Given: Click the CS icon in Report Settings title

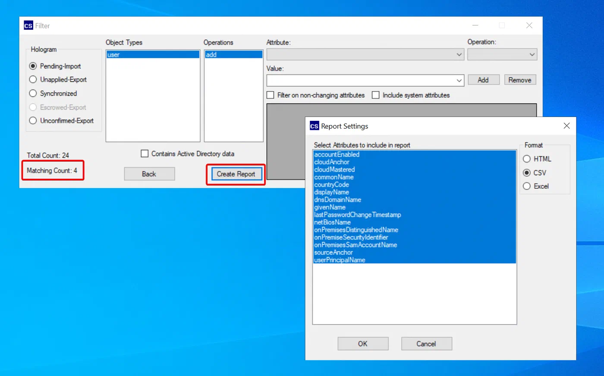Looking at the screenshot, I should 315,126.
